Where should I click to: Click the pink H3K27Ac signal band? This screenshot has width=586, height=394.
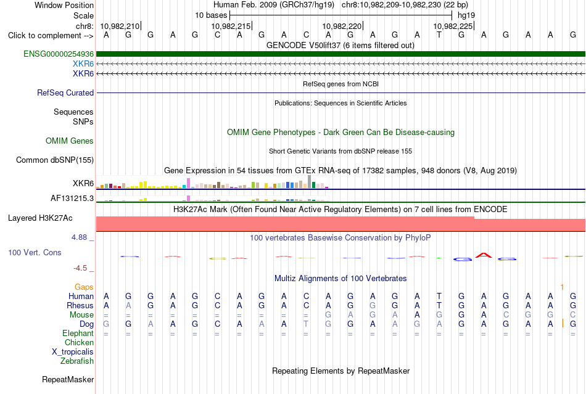tap(340, 224)
